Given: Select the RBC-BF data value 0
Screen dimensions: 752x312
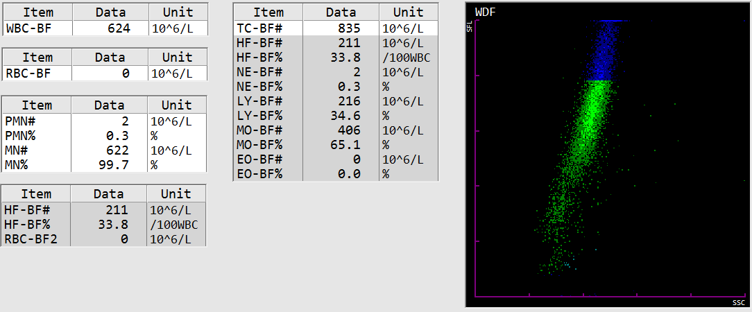Looking at the screenshot, I should [126, 73].
